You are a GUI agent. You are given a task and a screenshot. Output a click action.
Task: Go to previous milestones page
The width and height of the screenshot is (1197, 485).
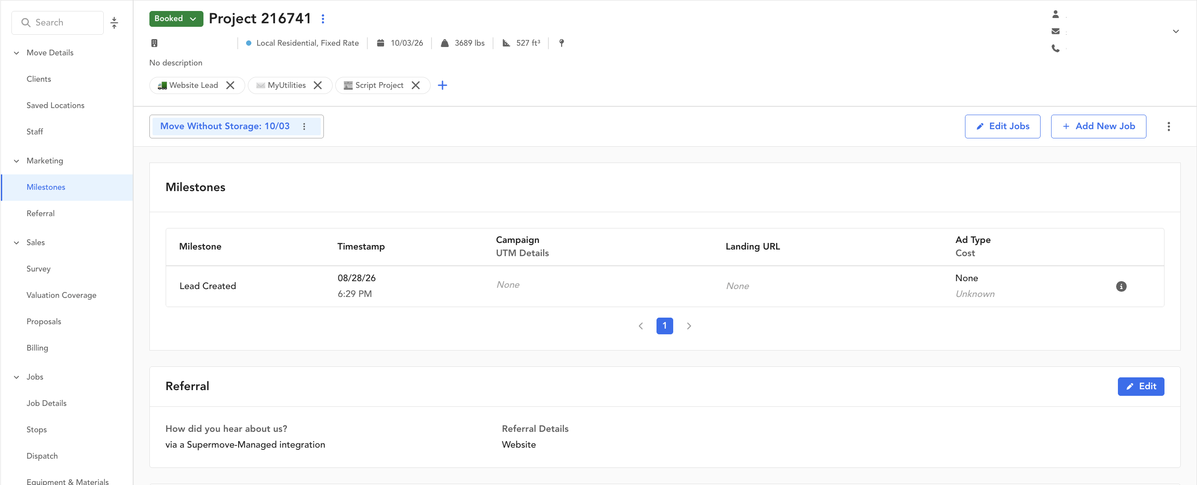pos(641,326)
